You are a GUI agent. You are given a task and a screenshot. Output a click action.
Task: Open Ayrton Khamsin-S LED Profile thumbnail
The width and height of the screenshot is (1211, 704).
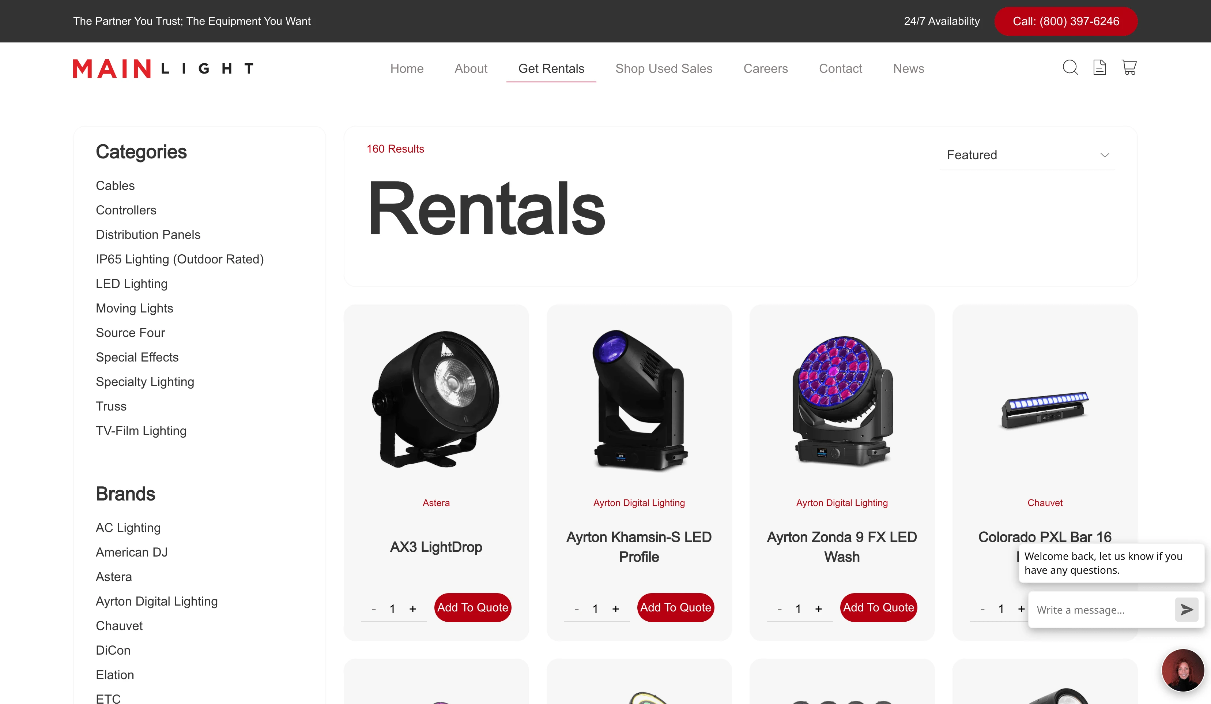(639, 399)
